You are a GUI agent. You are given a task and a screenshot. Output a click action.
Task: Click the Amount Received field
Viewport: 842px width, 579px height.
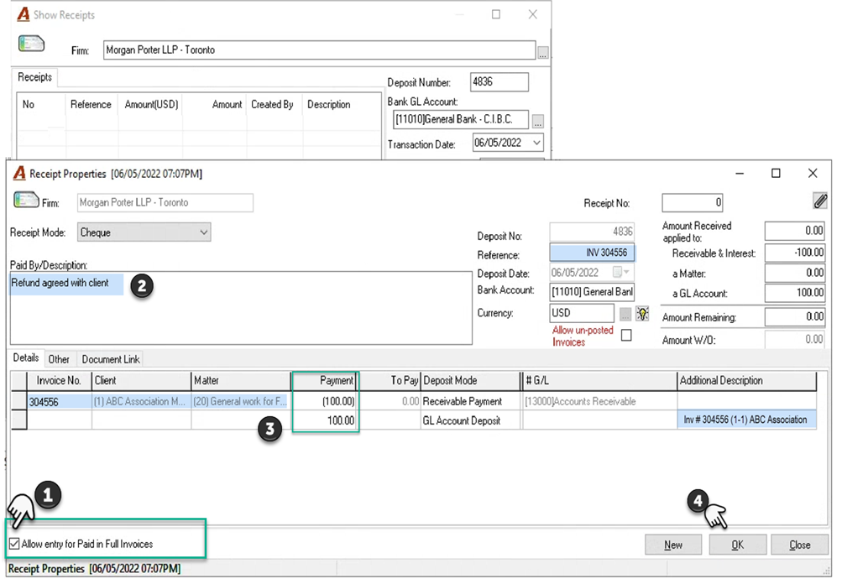tap(795, 231)
